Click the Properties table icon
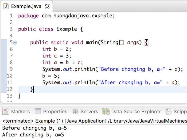Viewport: 187px width, 140px height. tap(38, 111)
